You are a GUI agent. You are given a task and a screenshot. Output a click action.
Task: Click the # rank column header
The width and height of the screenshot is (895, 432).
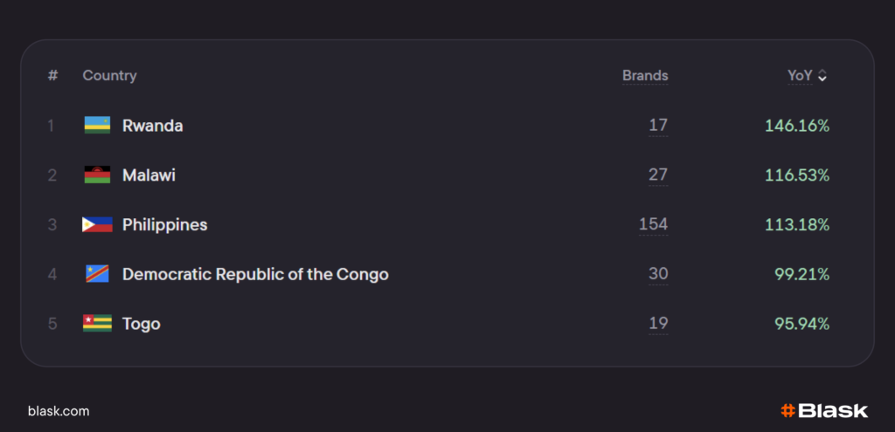tap(52, 76)
